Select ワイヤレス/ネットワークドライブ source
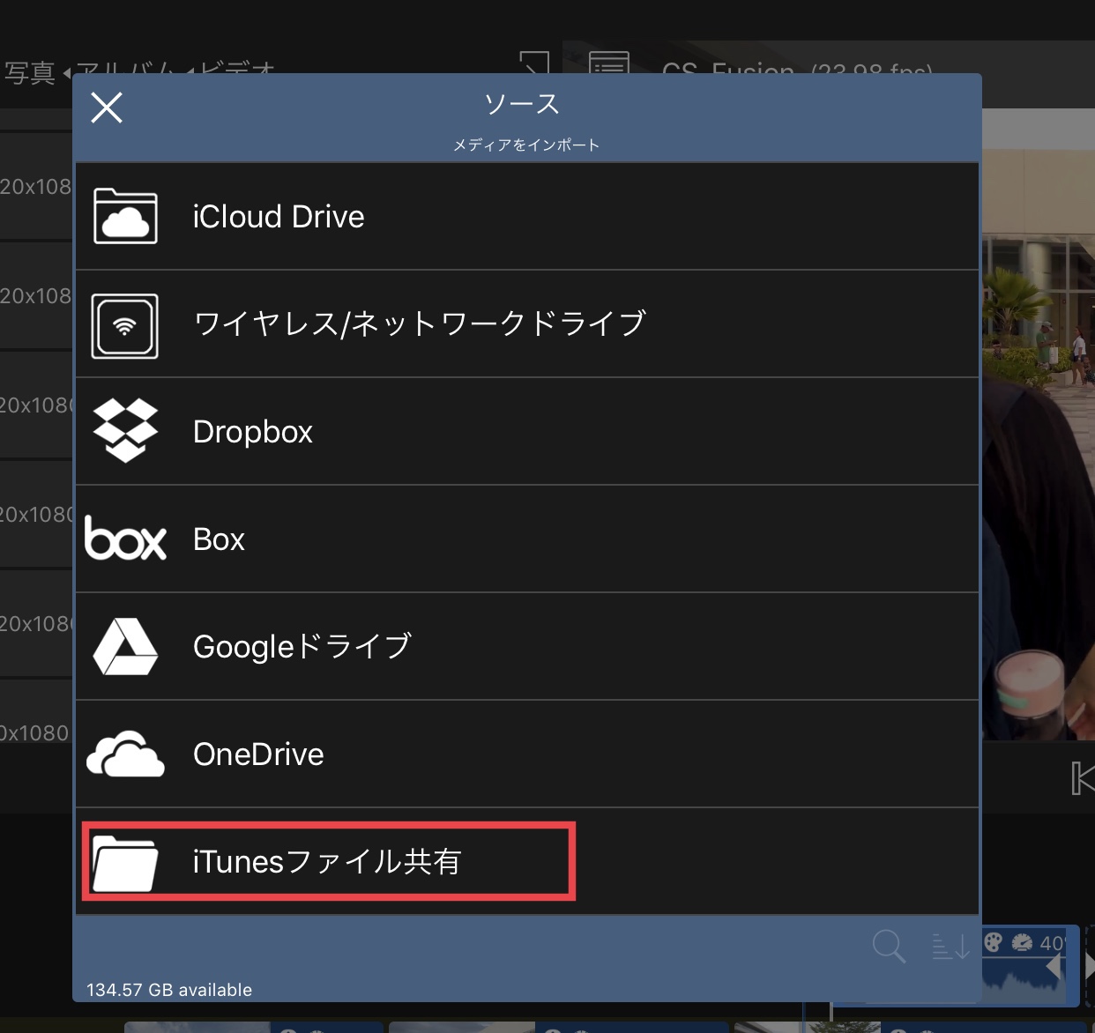Screen dimensions: 1095x1033 [527, 324]
